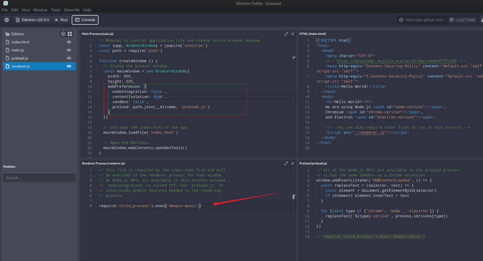Toggle the Console panel

click(x=85, y=20)
